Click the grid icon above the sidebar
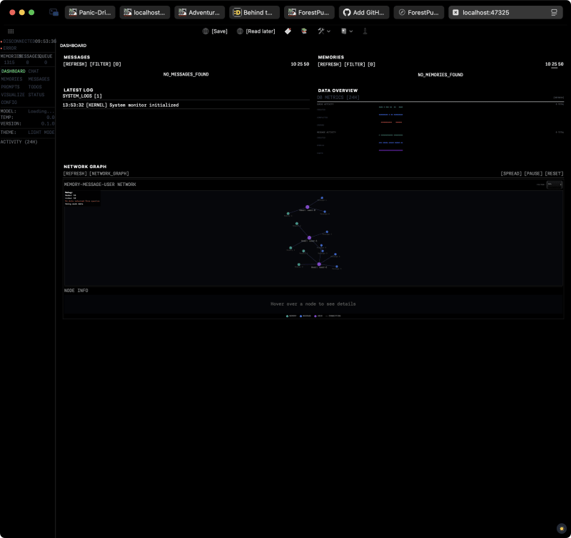This screenshot has height=538, width=571. coord(9,31)
